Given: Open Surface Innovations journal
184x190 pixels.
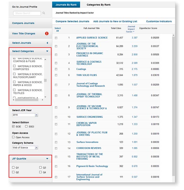Looking at the screenshot, I should pyautogui.click(x=87, y=142).
